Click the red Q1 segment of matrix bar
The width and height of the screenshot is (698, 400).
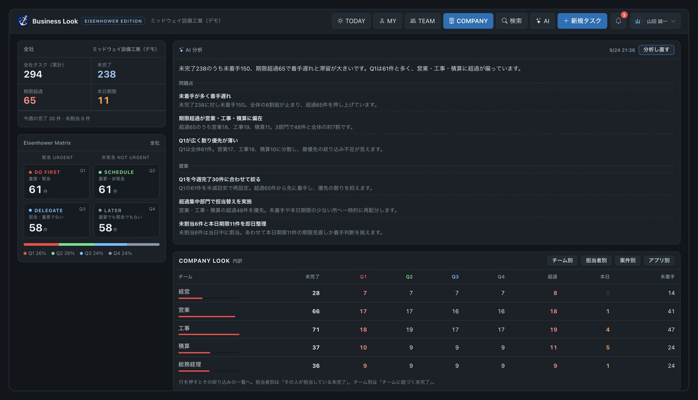coord(41,244)
